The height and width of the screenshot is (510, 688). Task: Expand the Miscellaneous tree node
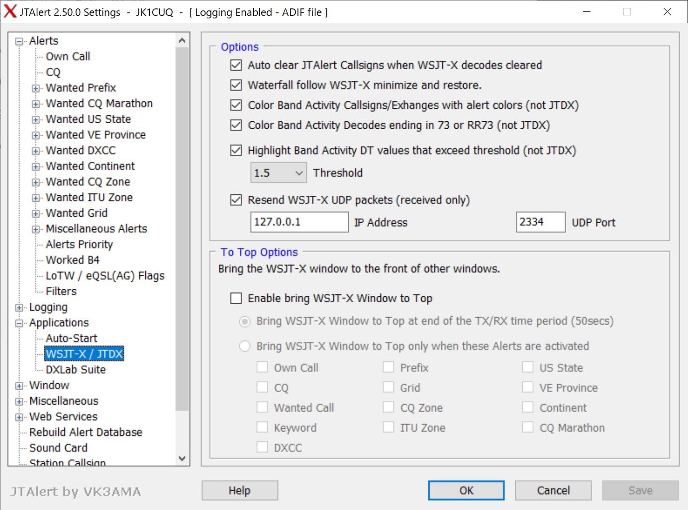(x=19, y=401)
